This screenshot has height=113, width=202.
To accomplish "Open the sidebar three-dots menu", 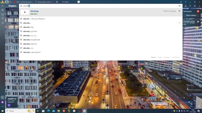I will pyautogui.click(x=3, y=106).
